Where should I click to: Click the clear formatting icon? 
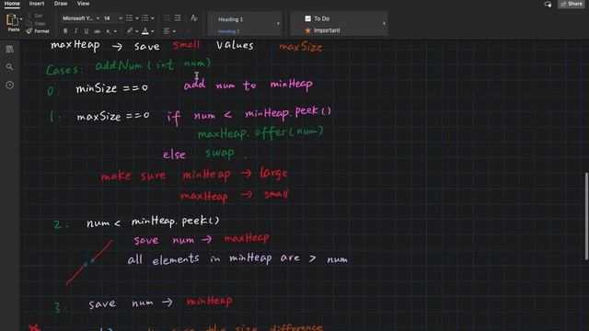[x=194, y=18]
